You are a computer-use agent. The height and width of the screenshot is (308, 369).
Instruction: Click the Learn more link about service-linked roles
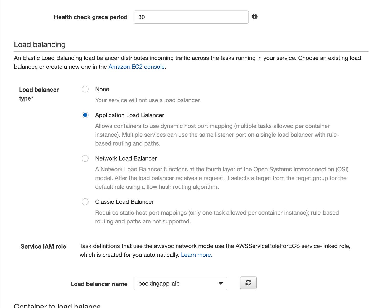click(x=197, y=255)
